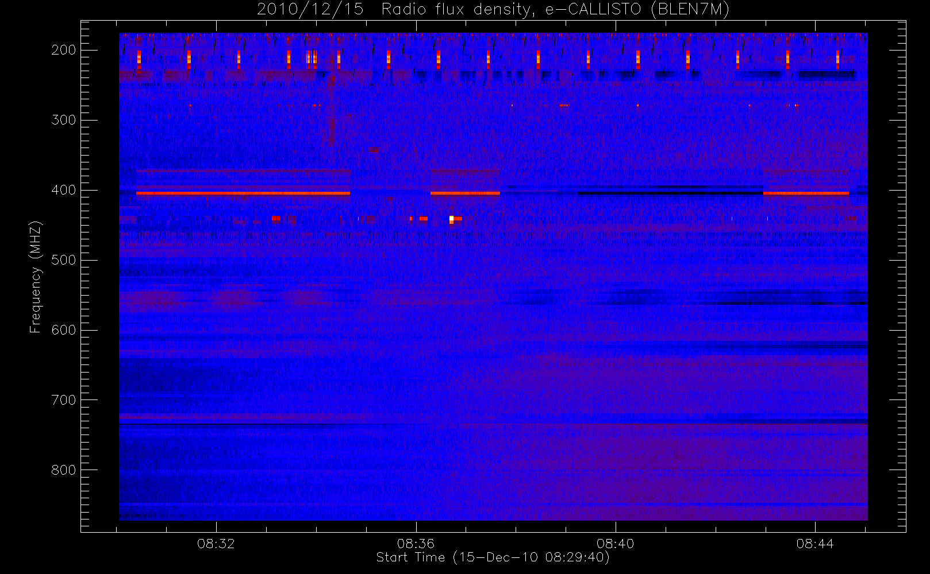Click the long red 405 MHz band at left
Screen dimensions: 930x574
click(243, 193)
